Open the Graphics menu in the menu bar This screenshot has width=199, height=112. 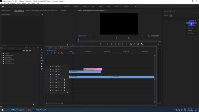(24, 3)
